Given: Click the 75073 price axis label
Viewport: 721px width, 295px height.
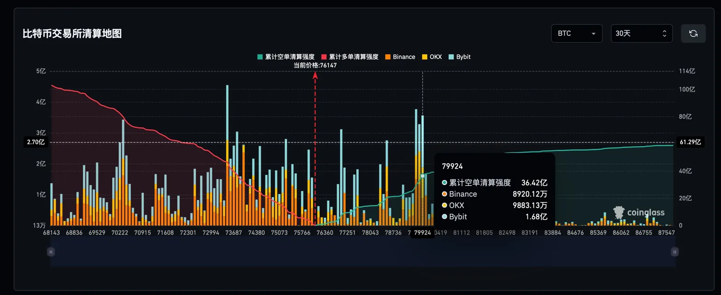Looking at the screenshot, I should (279, 233).
